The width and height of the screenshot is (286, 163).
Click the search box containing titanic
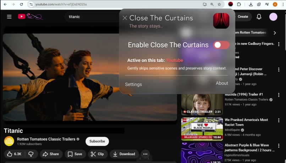point(92,17)
